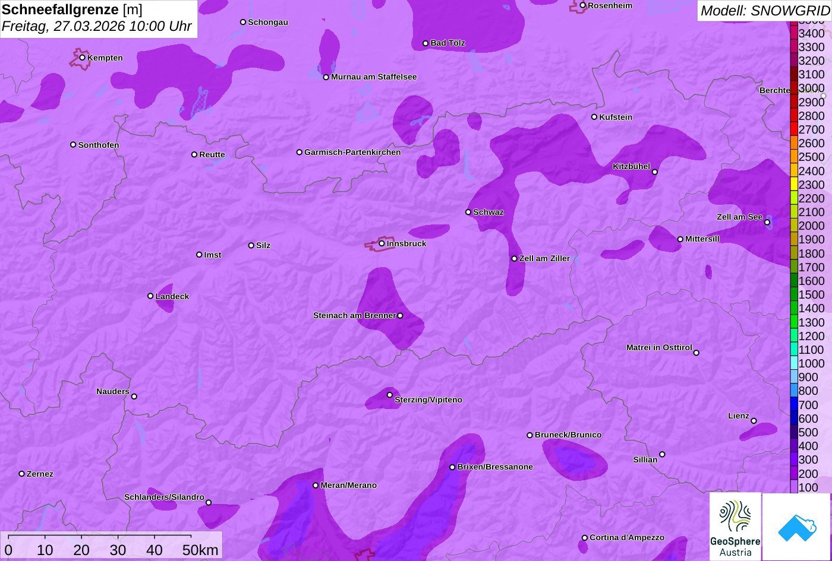This screenshot has width=832, height=561.
Task: Click the 100 m legend color swatch
Action: coord(794,487)
